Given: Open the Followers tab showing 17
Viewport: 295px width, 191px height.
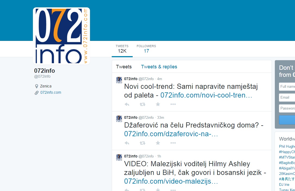Looking at the screenshot, I should (146, 48).
